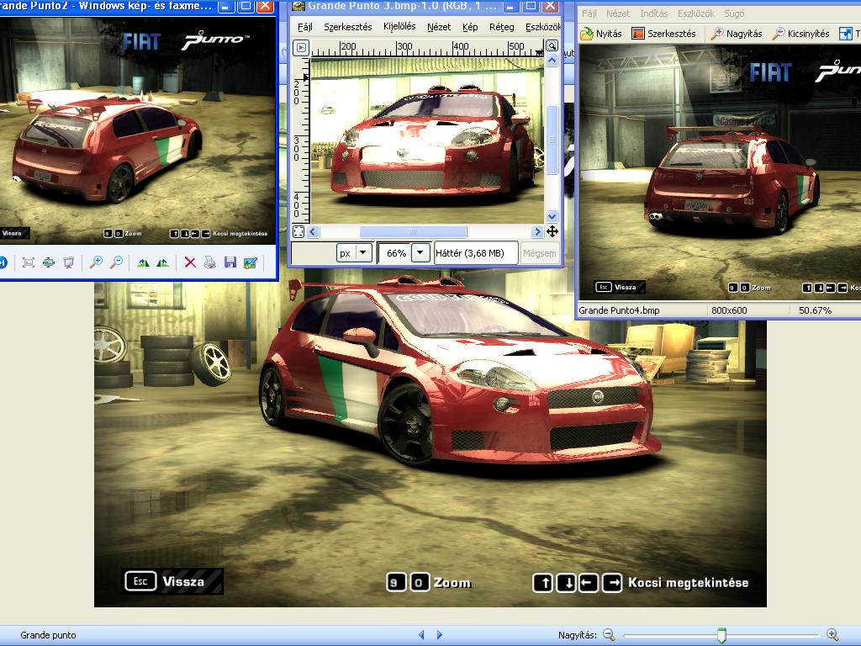Click the best-fit icon in Grande Punto2 toolbar

coord(29,262)
